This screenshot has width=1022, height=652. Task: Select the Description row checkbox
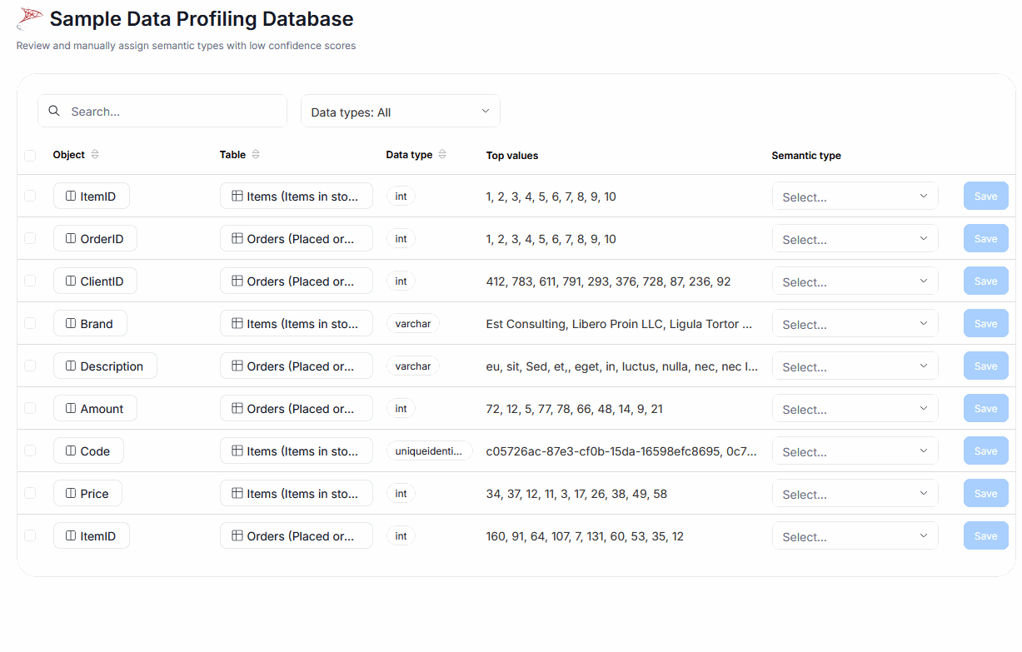click(x=30, y=366)
